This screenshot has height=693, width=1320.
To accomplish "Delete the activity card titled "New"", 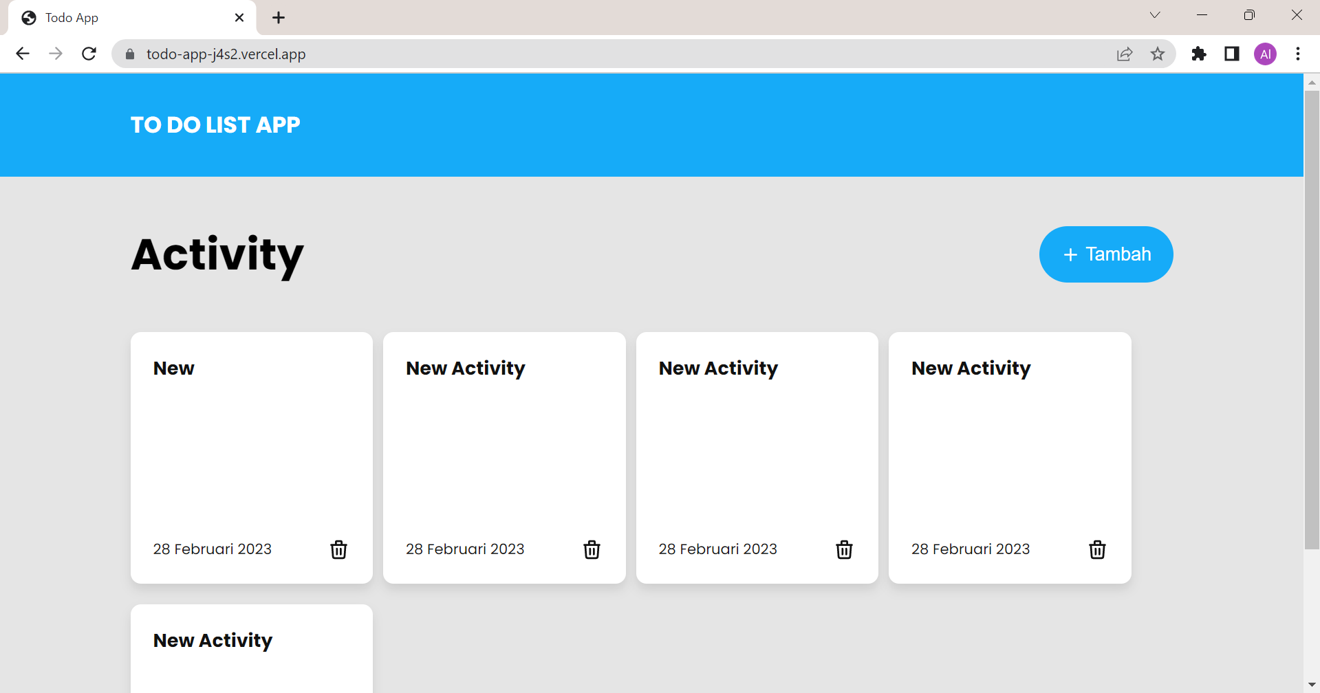I will 338,549.
